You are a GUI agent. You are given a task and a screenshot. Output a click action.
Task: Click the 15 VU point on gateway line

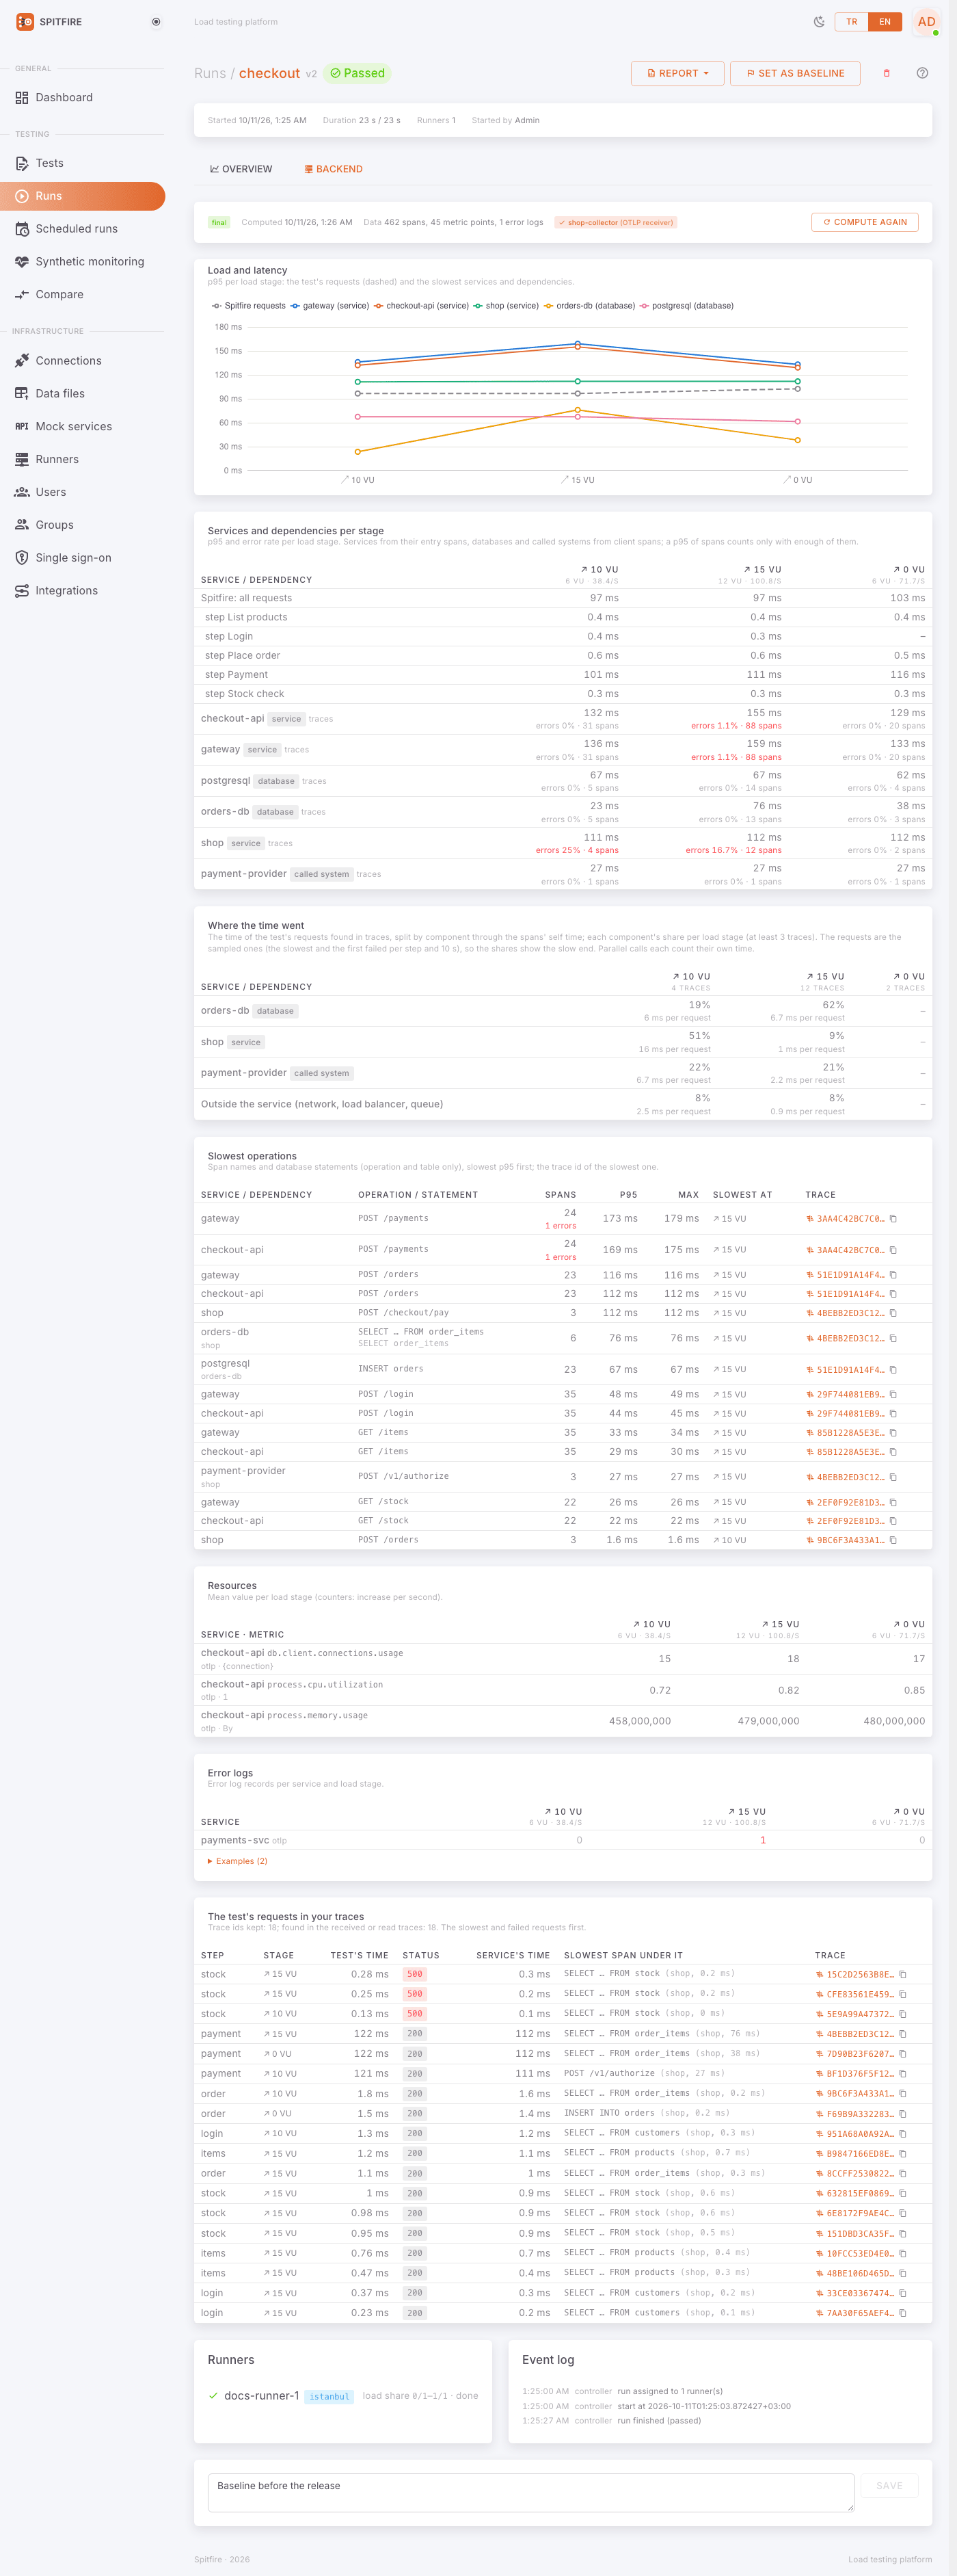[x=578, y=344]
